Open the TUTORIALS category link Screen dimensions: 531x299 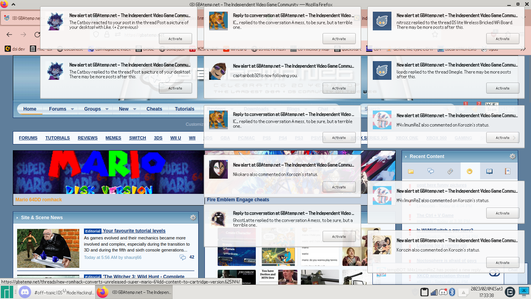[58, 138]
